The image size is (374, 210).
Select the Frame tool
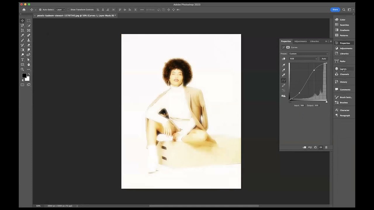(29, 30)
